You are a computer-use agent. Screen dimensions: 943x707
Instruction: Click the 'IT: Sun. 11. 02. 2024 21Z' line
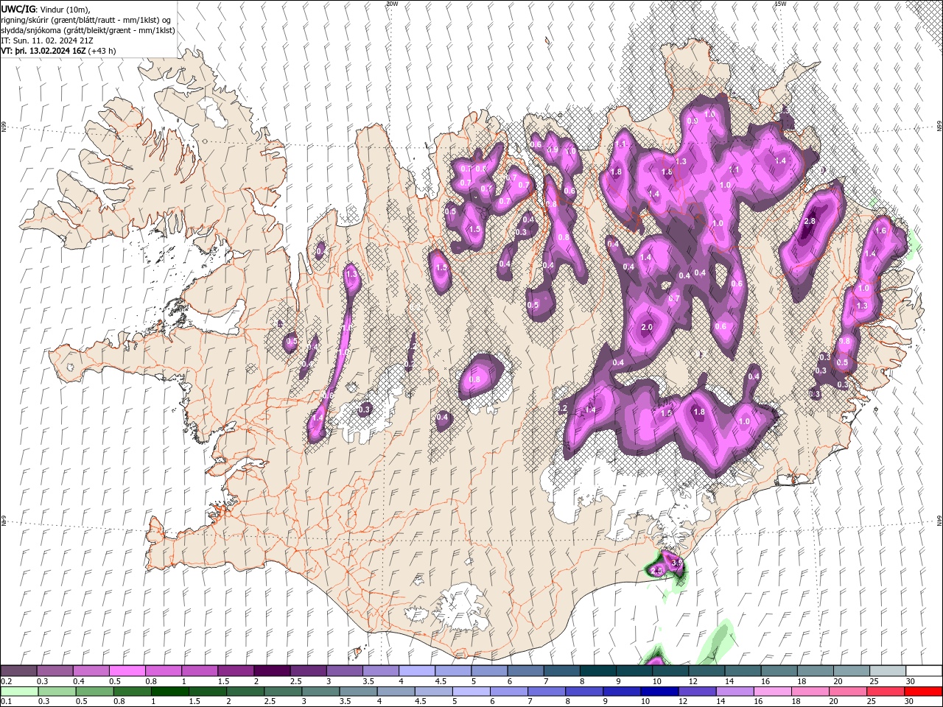[x=47, y=41]
